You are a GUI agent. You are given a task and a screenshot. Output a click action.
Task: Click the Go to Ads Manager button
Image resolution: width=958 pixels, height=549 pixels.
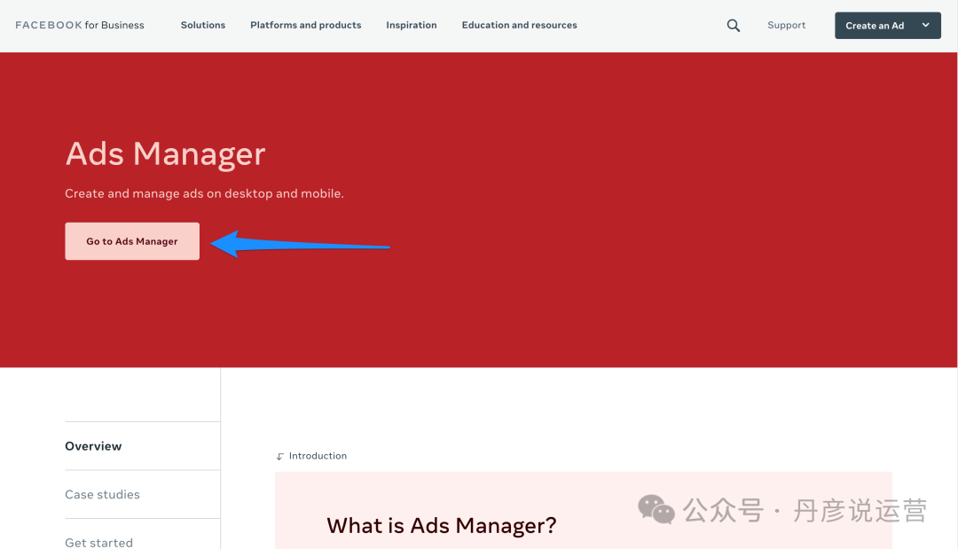pyautogui.click(x=132, y=241)
